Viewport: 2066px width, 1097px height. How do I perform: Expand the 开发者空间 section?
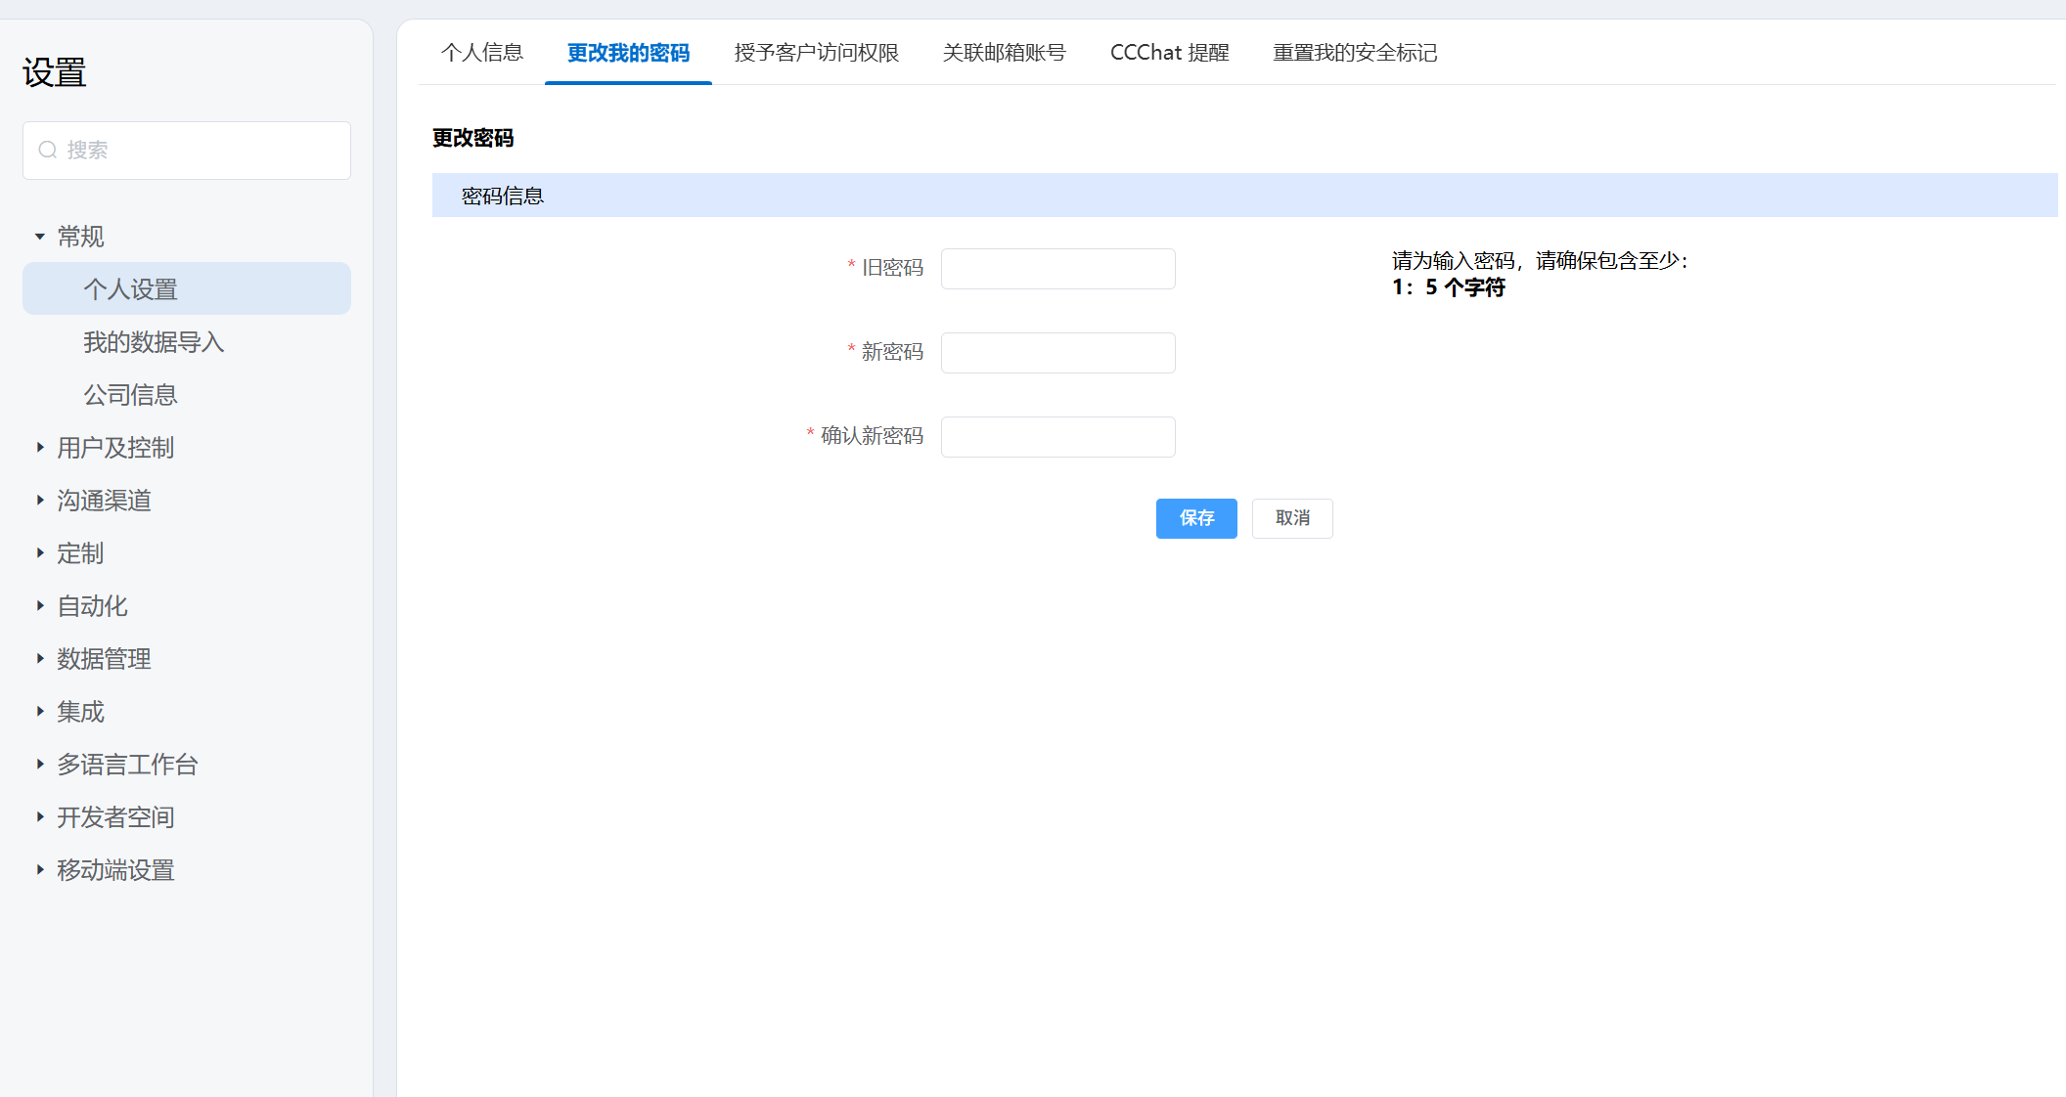40,817
